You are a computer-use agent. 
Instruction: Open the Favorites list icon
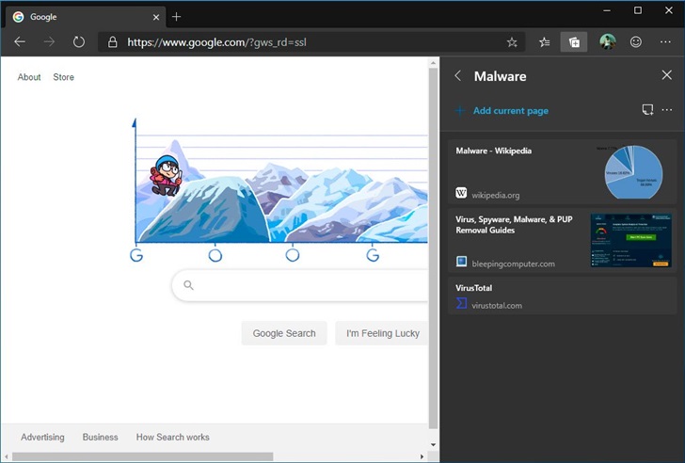545,42
